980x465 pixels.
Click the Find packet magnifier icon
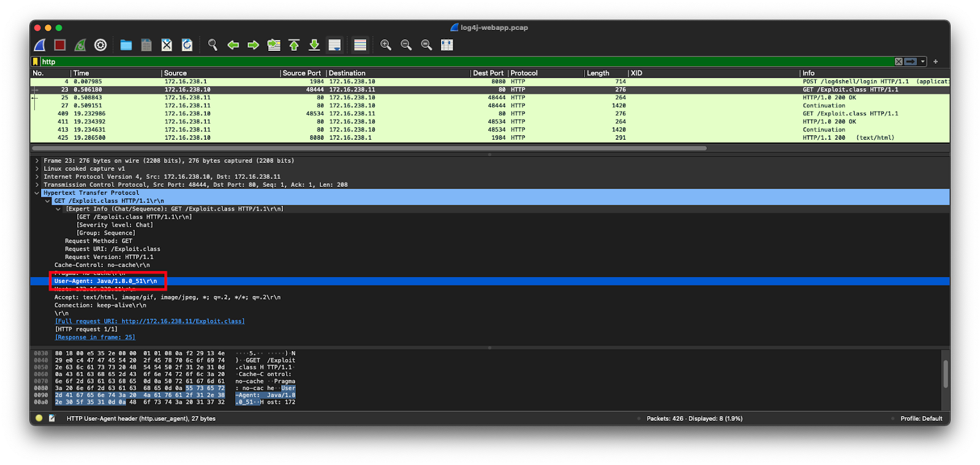coord(213,45)
